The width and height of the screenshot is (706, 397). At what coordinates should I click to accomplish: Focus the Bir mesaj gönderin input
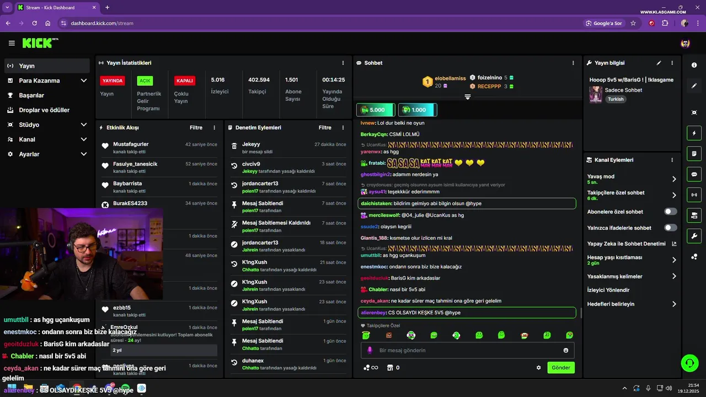pyautogui.click(x=468, y=350)
